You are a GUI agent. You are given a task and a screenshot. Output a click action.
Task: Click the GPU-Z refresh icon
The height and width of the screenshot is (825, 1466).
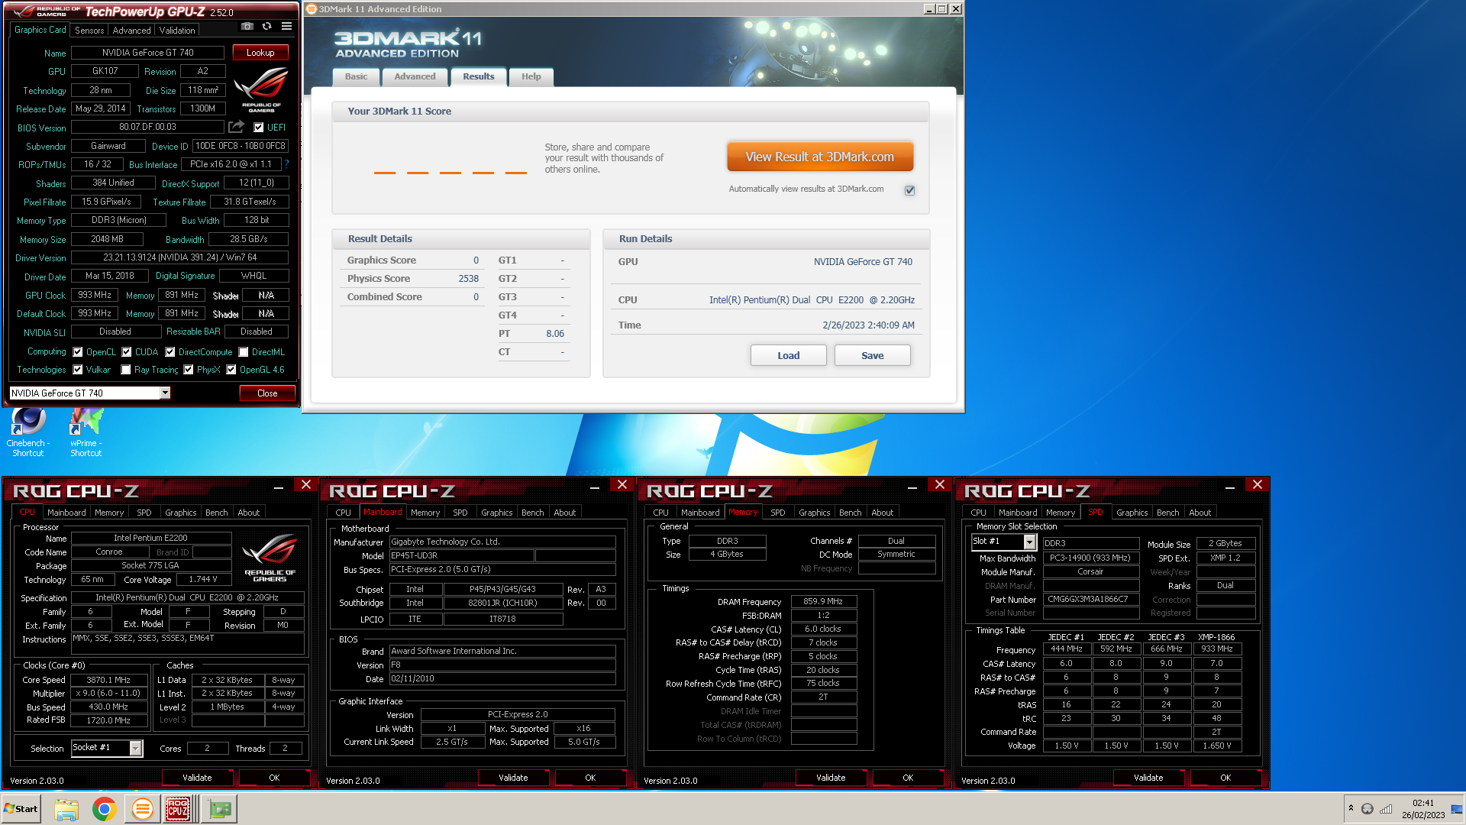tap(266, 27)
